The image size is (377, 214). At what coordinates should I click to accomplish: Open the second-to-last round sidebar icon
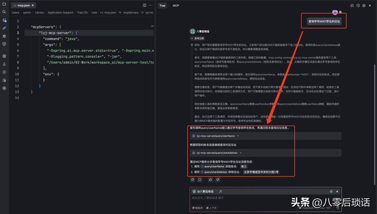[4, 72]
